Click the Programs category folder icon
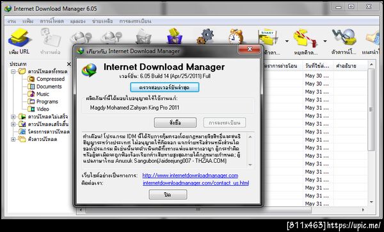Image resolution: width=384 pixels, height=232 pixels. pos(31,101)
